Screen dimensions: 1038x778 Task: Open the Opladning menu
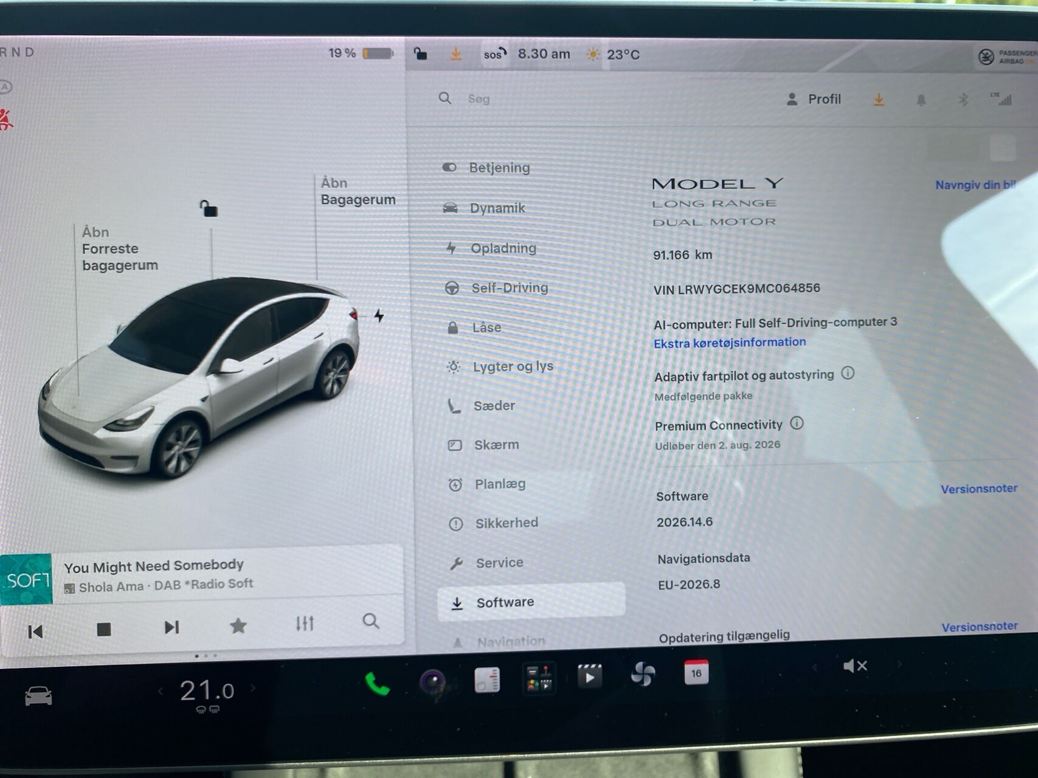tap(491, 248)
